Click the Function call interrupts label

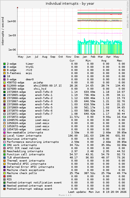26,154
